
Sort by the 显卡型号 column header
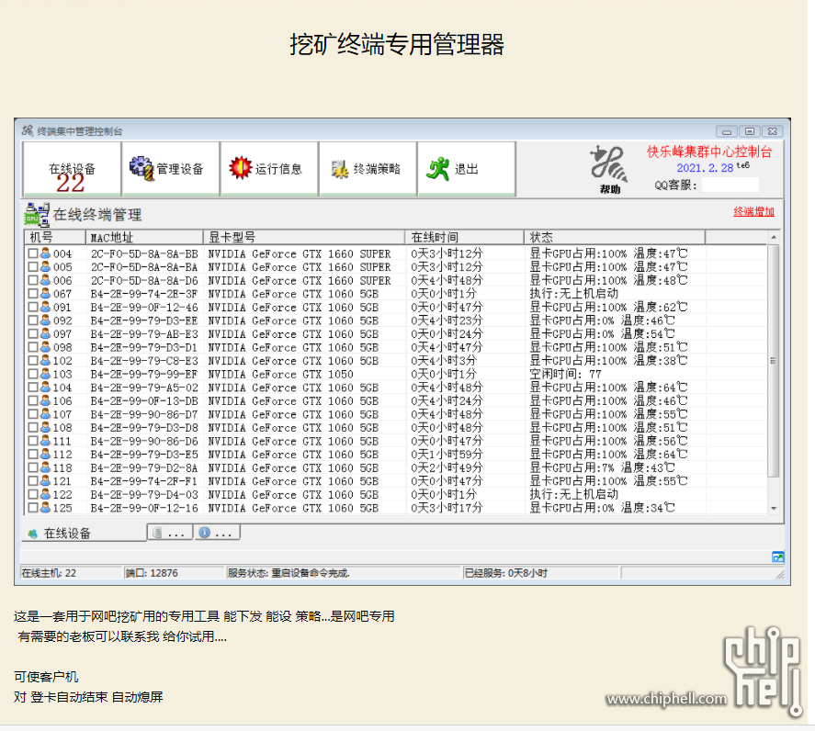(304, 238)
